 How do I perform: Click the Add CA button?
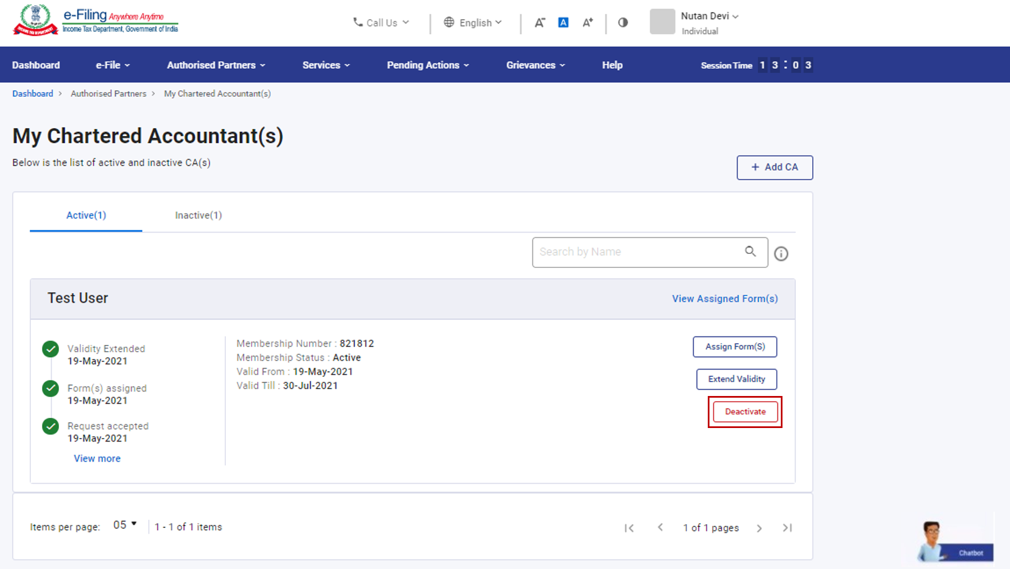[775, 167]
